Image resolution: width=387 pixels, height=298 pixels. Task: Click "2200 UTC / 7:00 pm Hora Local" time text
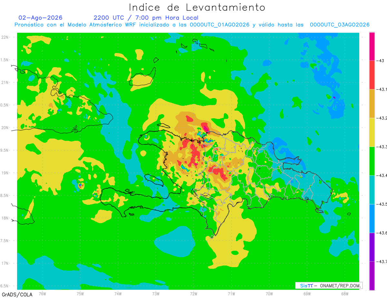point(146,18)
